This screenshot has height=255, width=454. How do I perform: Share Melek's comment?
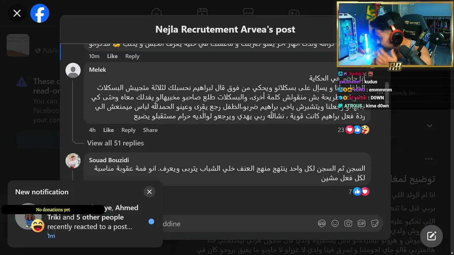(x=150, y=130)
